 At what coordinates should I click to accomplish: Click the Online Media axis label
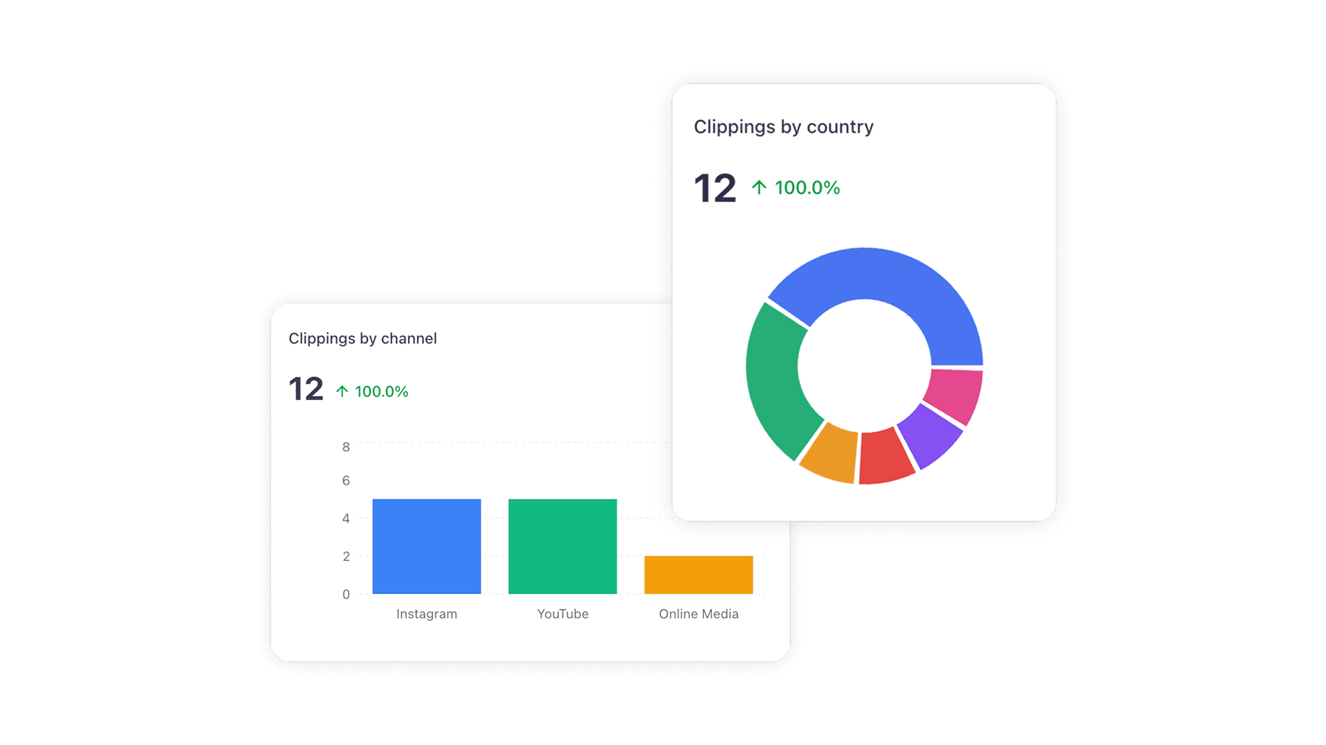pos(698,613)
